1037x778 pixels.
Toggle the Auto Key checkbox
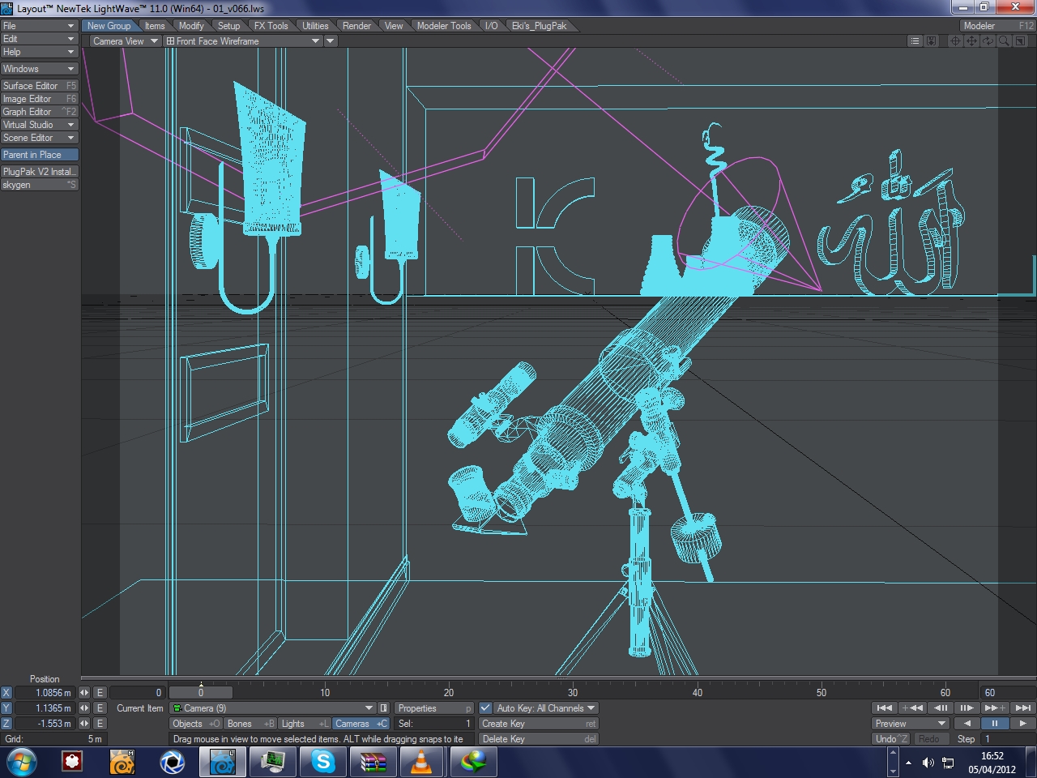[x=485, y=707]
